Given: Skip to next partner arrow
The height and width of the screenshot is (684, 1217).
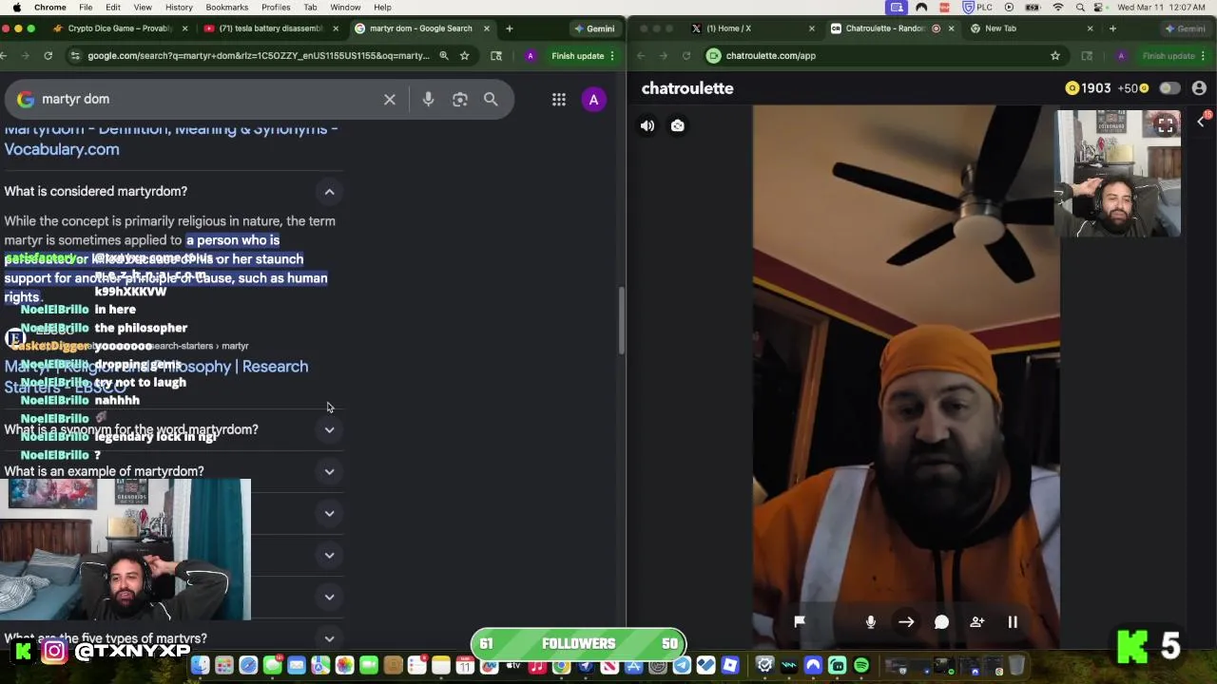Looking at the screenshot, I should tap(906, 621).
